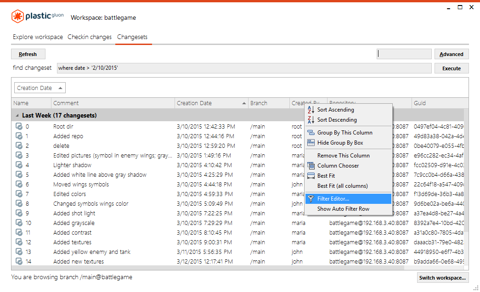Click the Filter Editor funnel icon

[311, 199]
